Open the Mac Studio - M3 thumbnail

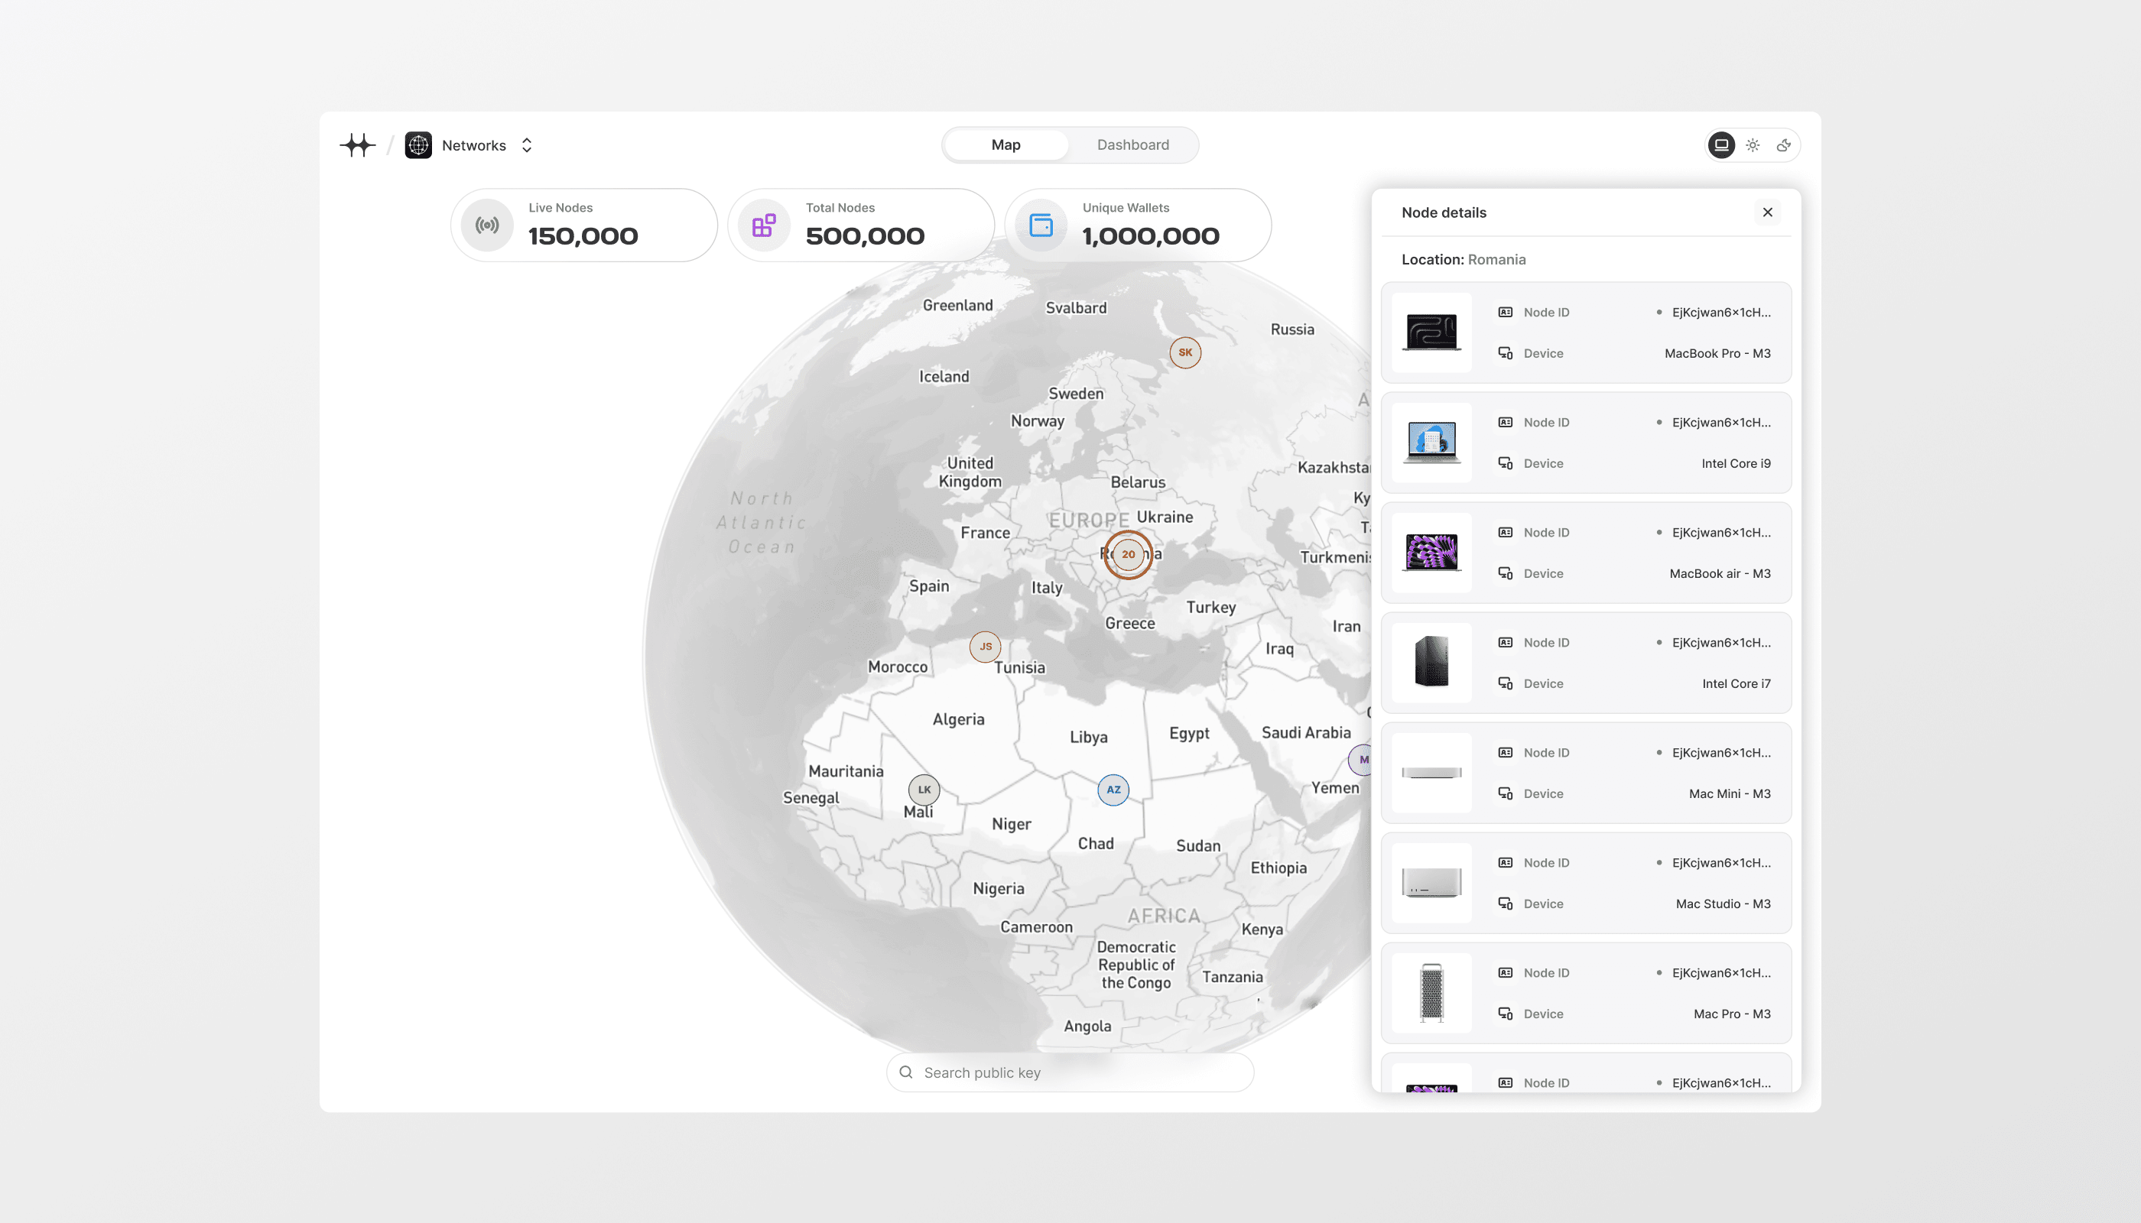click(1432, 883)
